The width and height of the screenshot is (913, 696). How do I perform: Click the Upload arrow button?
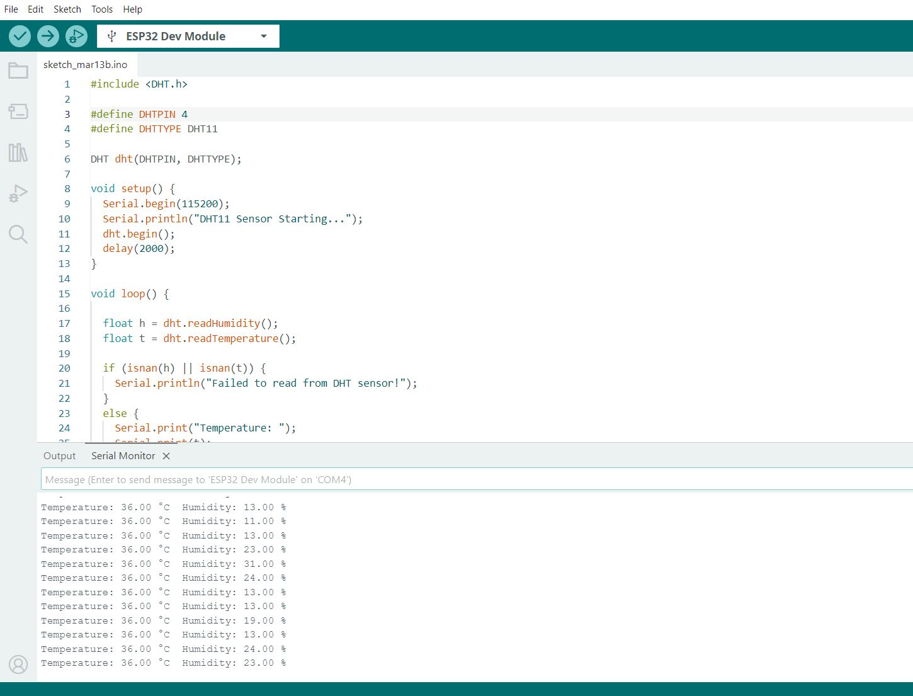tap(48, 36)
